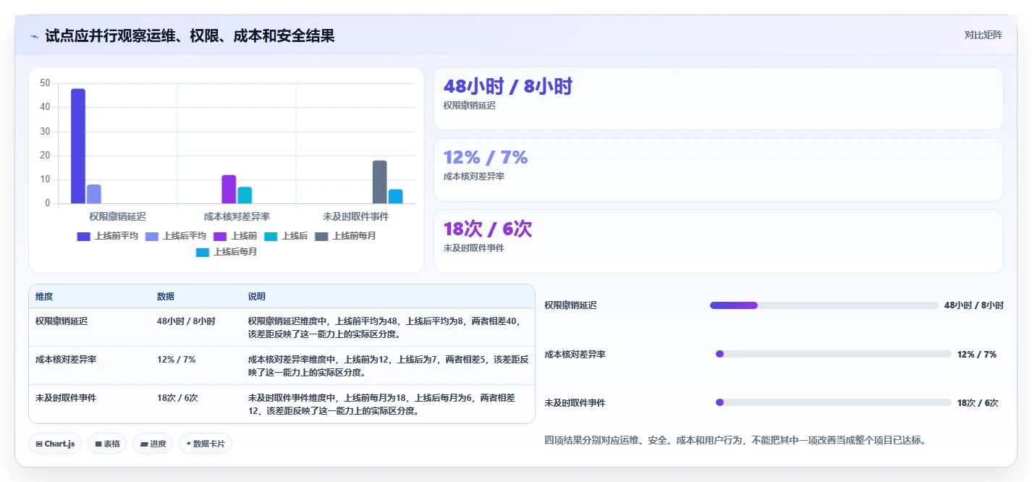Click the 说明 column header
1032x482 pixels.
[257, 297]
